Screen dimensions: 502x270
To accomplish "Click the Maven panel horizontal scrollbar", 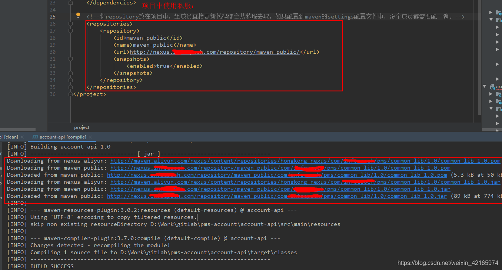I will (x=492, y=130).
